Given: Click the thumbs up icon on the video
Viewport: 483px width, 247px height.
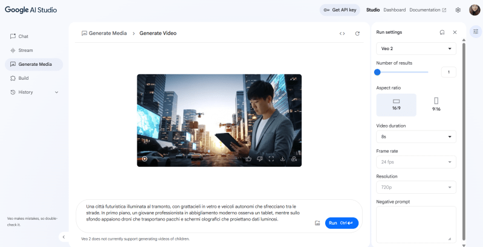Looking at the screenshot, I should coord(248,159).
